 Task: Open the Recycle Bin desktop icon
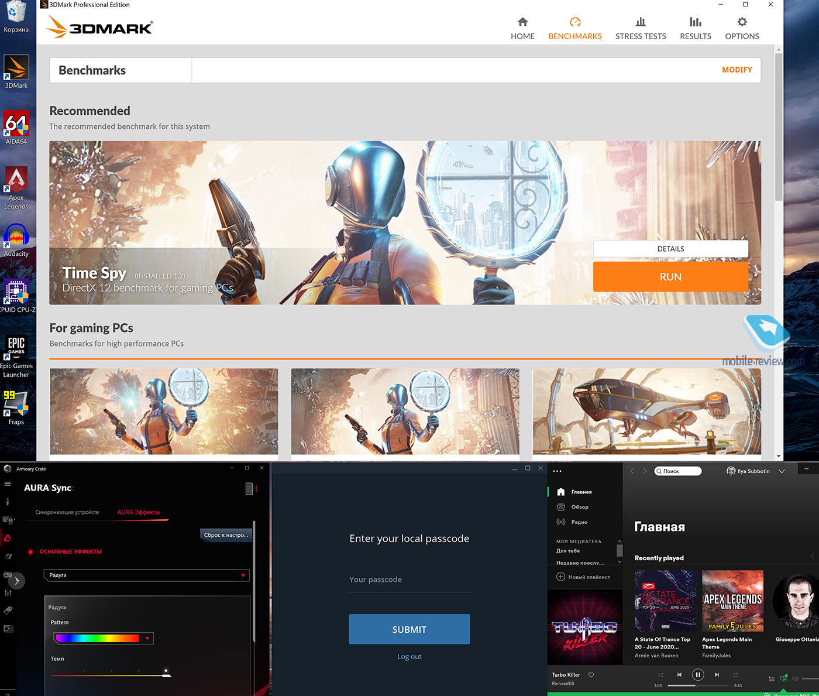tap(16, 17)
